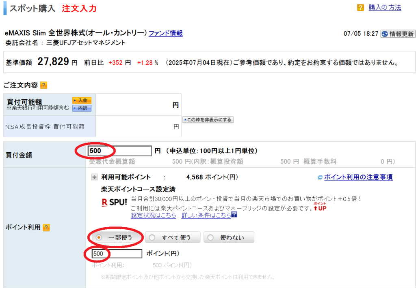The height and width of the screenshot is (288, 416).
Task: Click the blue help icon after 詳しい条件はこちら
Action: tap(234, 214)
